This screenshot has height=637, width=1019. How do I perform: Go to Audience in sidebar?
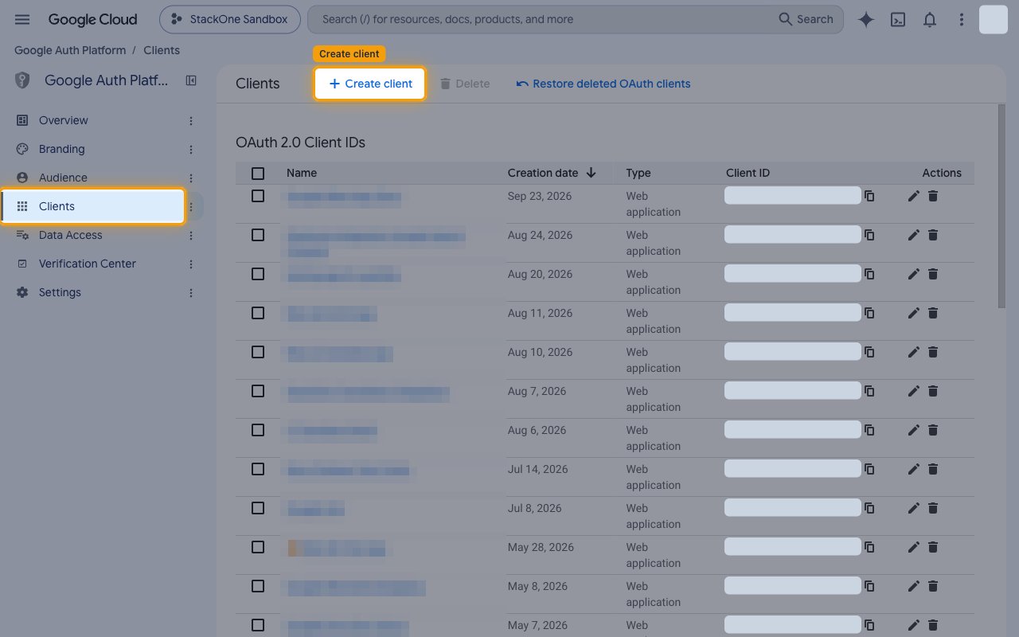click(63, 178)
